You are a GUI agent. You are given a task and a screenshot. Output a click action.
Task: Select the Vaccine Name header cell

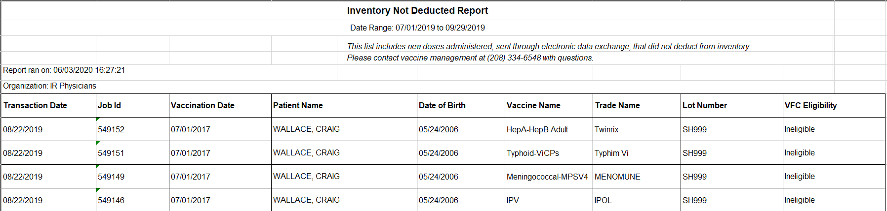[x=549, y=105]
